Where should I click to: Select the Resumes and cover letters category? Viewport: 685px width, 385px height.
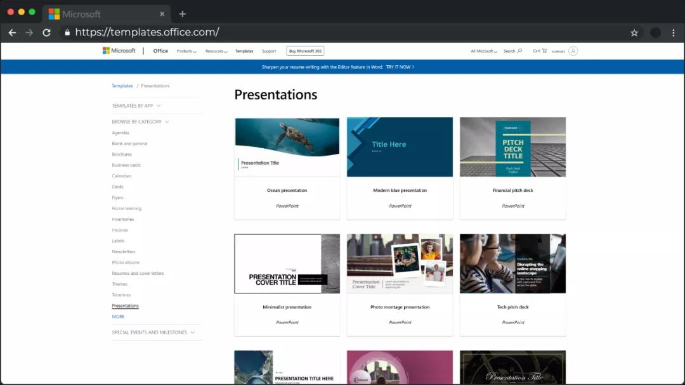138,274
